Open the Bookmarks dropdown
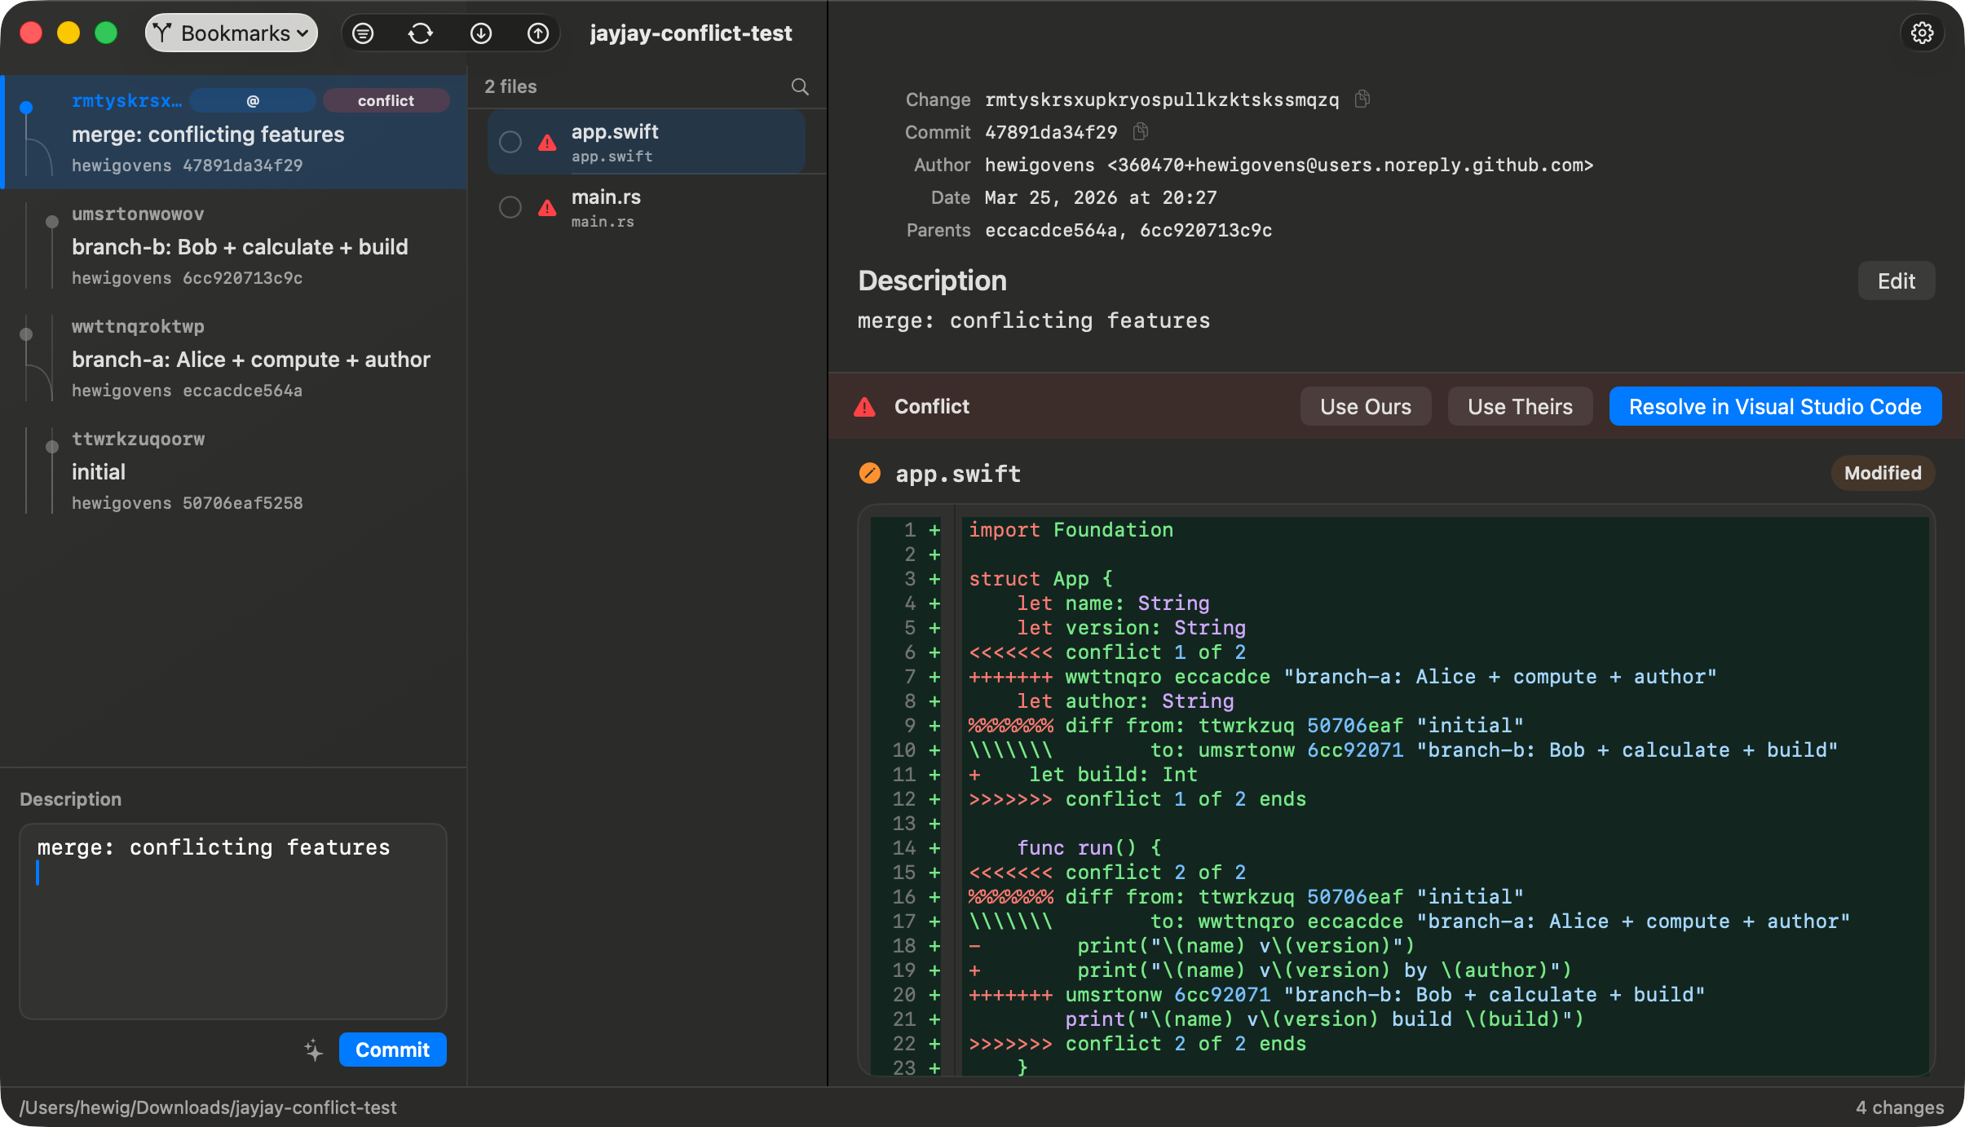The height and width of the screenshot is (1127, 1965). click(232, 33)
